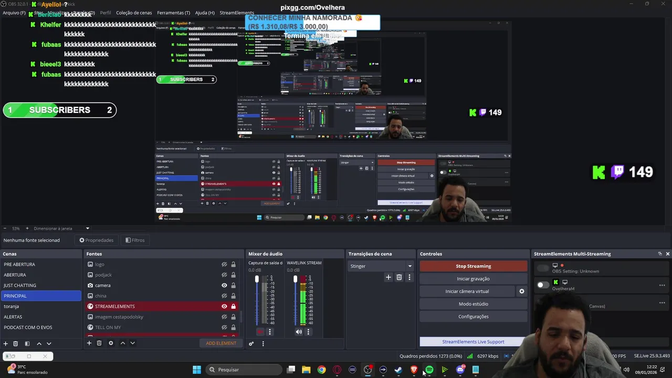The image size is (672, 378).
Task: Enable OvelheraM Kick stream toggle
Action: (x=543, y=285)
